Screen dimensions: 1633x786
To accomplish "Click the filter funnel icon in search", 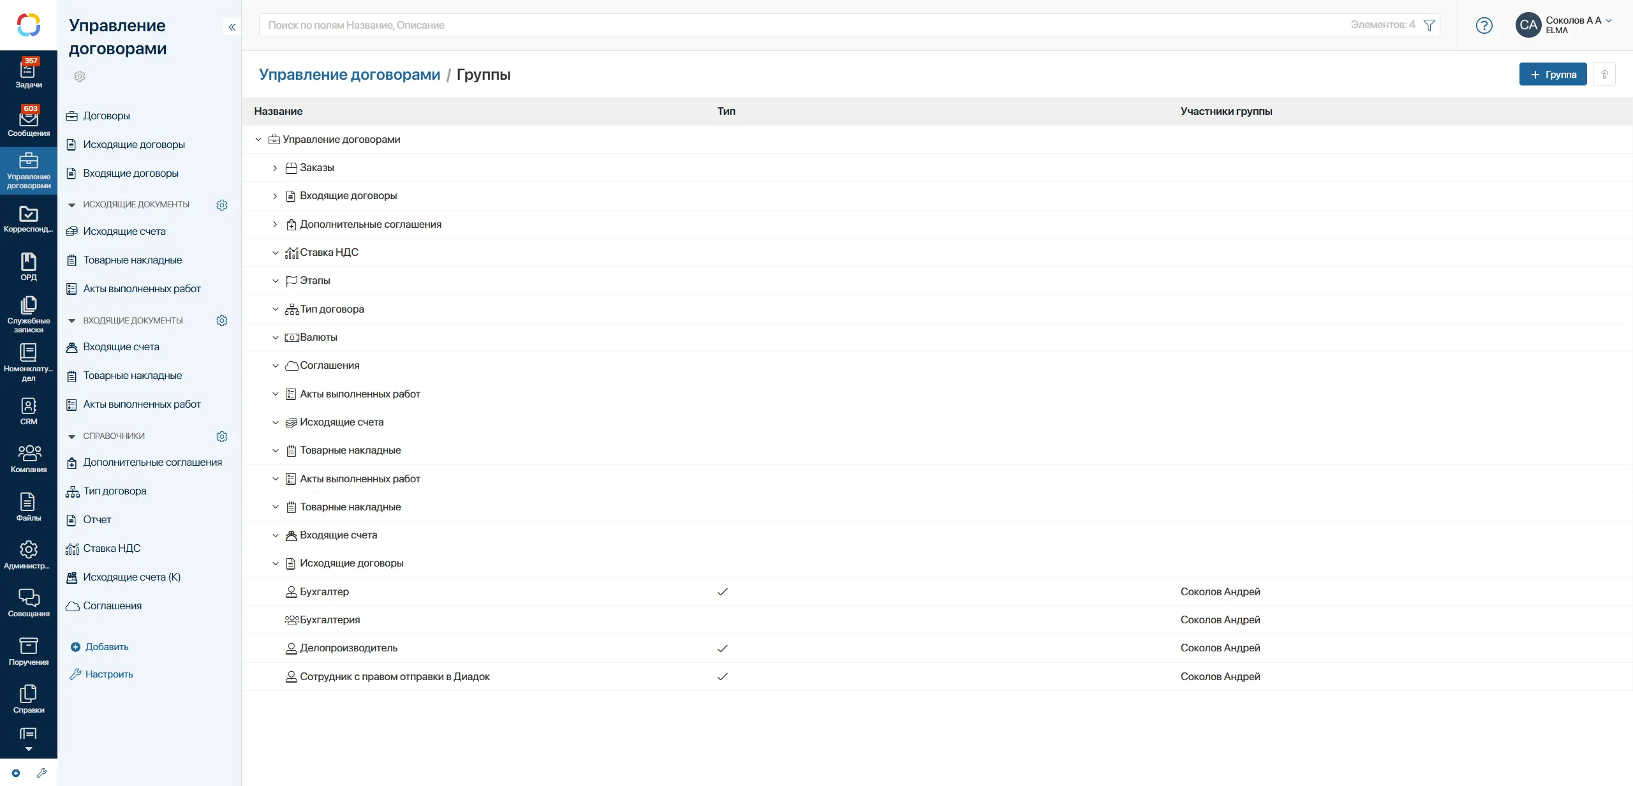I will point(1430,26).
